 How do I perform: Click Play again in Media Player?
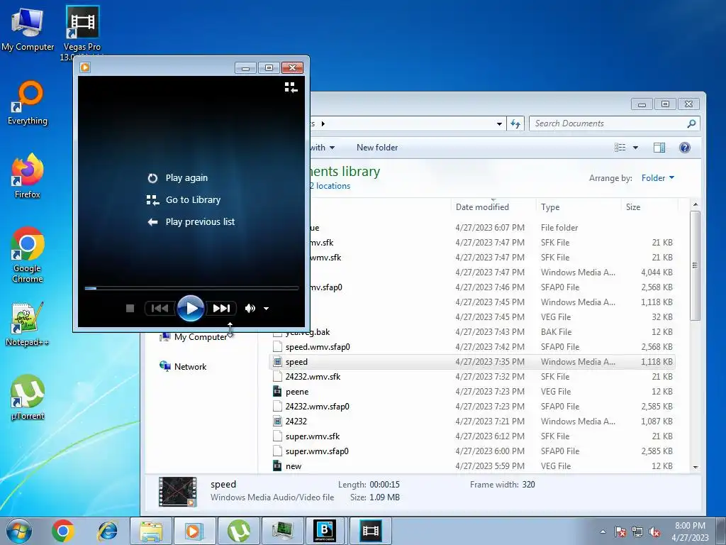(x=178, y=178)
